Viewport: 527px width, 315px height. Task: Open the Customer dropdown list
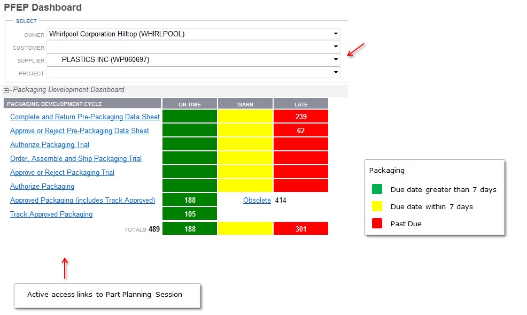coord(336,47)
